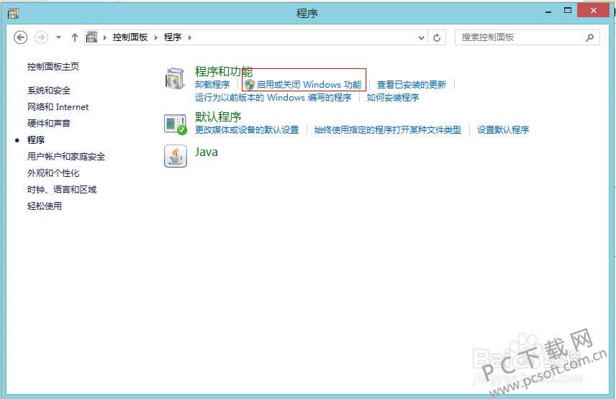
Task: Click the search magnifier icon
Action: pos(590,37)
